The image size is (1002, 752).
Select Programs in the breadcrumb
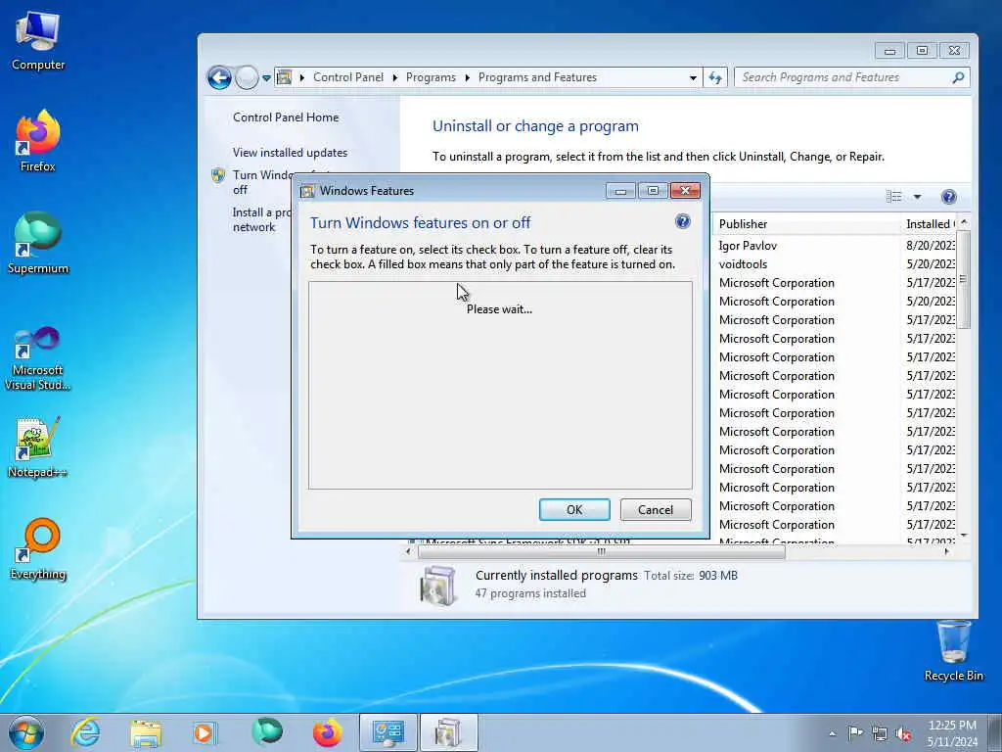[x=431, y=77]
